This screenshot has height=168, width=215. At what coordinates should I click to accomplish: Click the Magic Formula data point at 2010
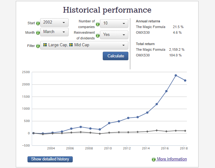tap(109, 123)
